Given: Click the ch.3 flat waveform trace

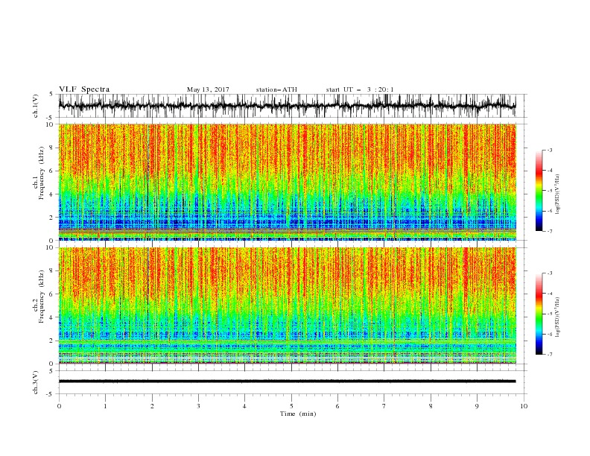Looking at the screenshot, I should coord(287,381).
